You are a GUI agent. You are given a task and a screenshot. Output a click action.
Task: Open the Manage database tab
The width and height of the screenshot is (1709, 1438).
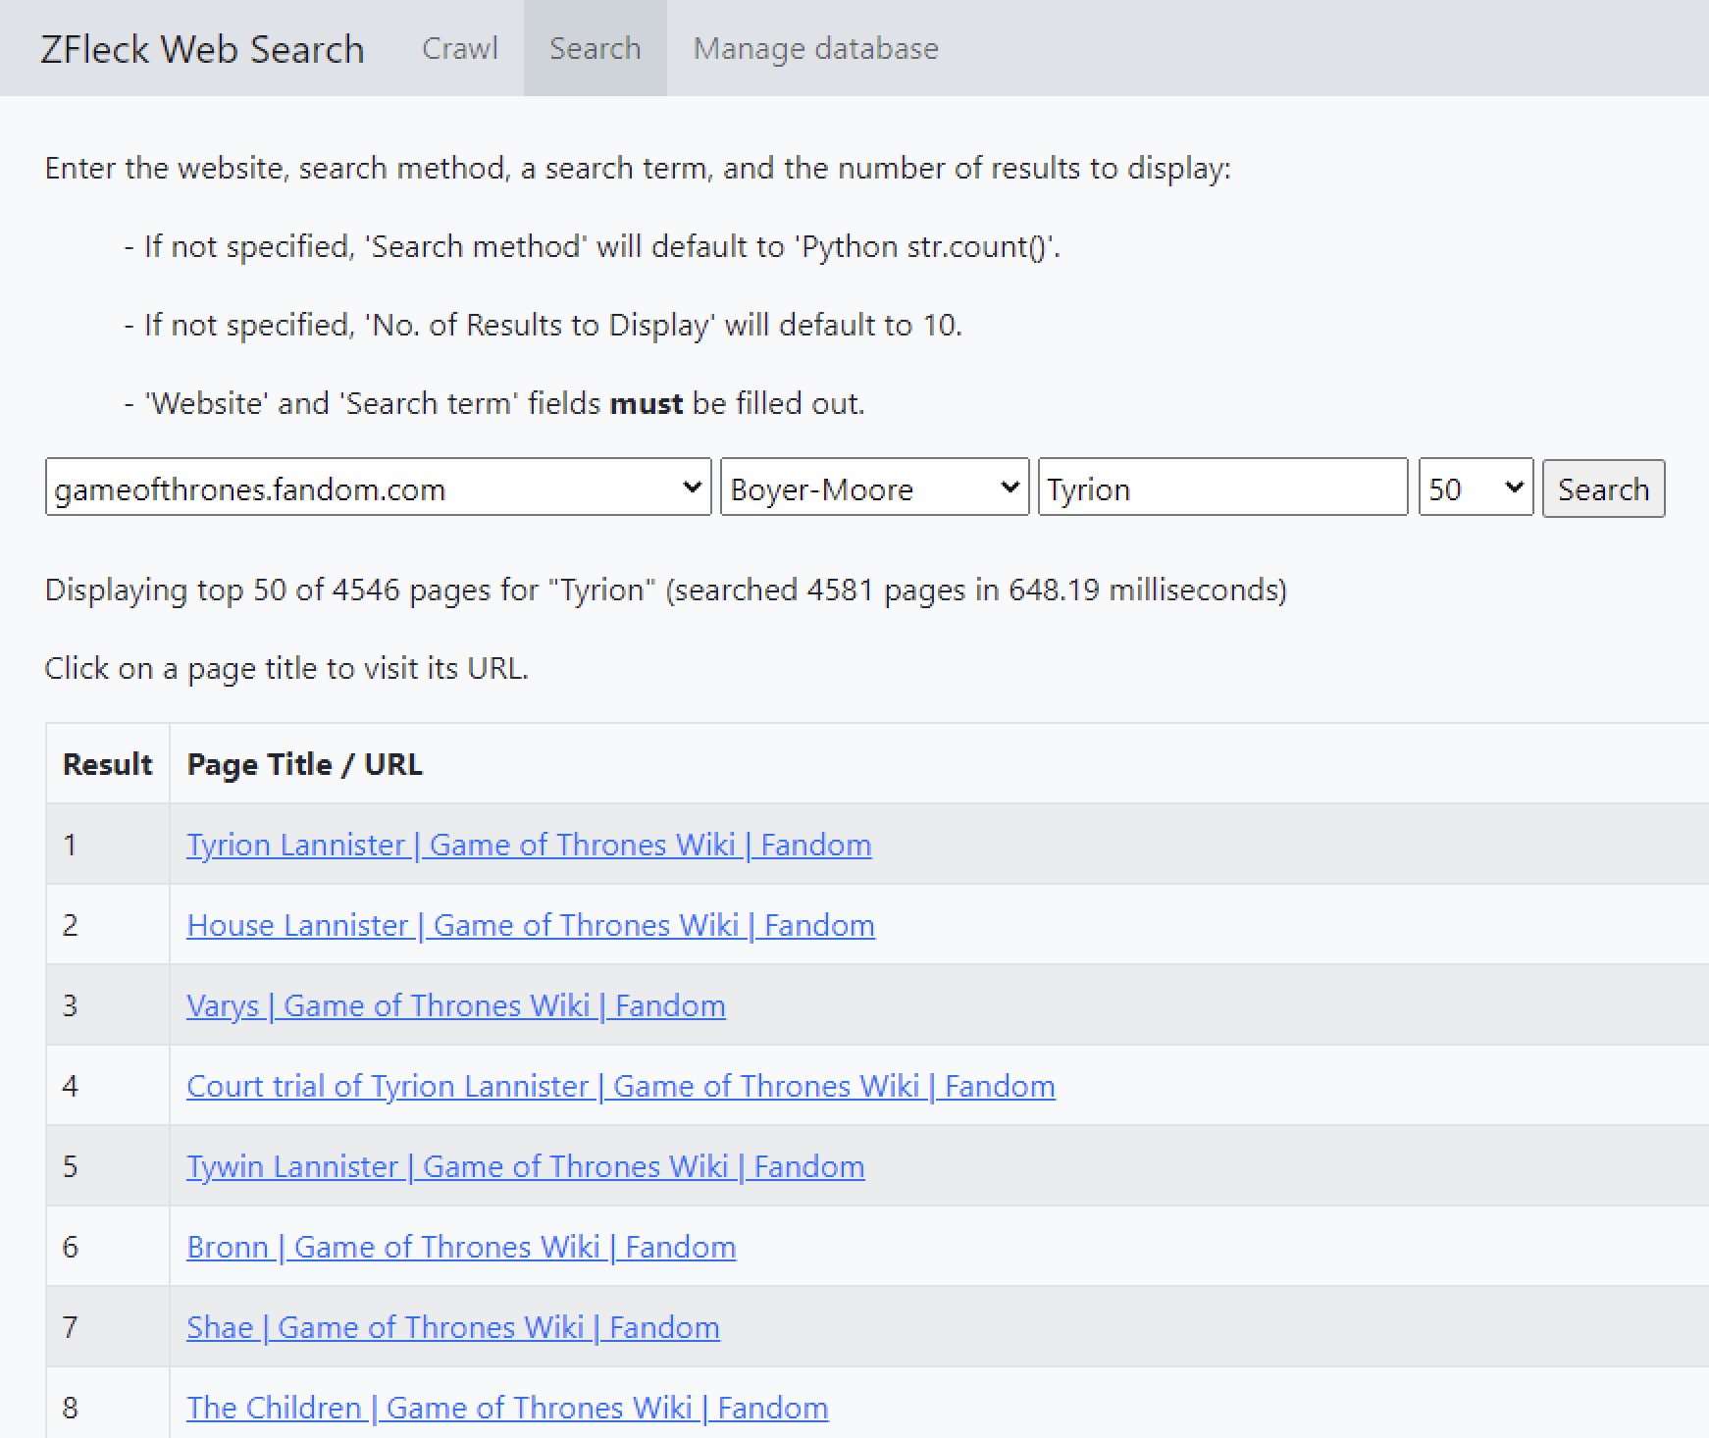click(815, 48)
